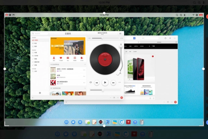Open options for the third listed song

(x=84, y=83)
